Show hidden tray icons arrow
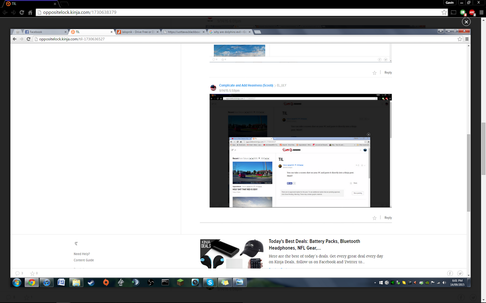The width and height of the screenshot is (486, 303). coord(375,283)
